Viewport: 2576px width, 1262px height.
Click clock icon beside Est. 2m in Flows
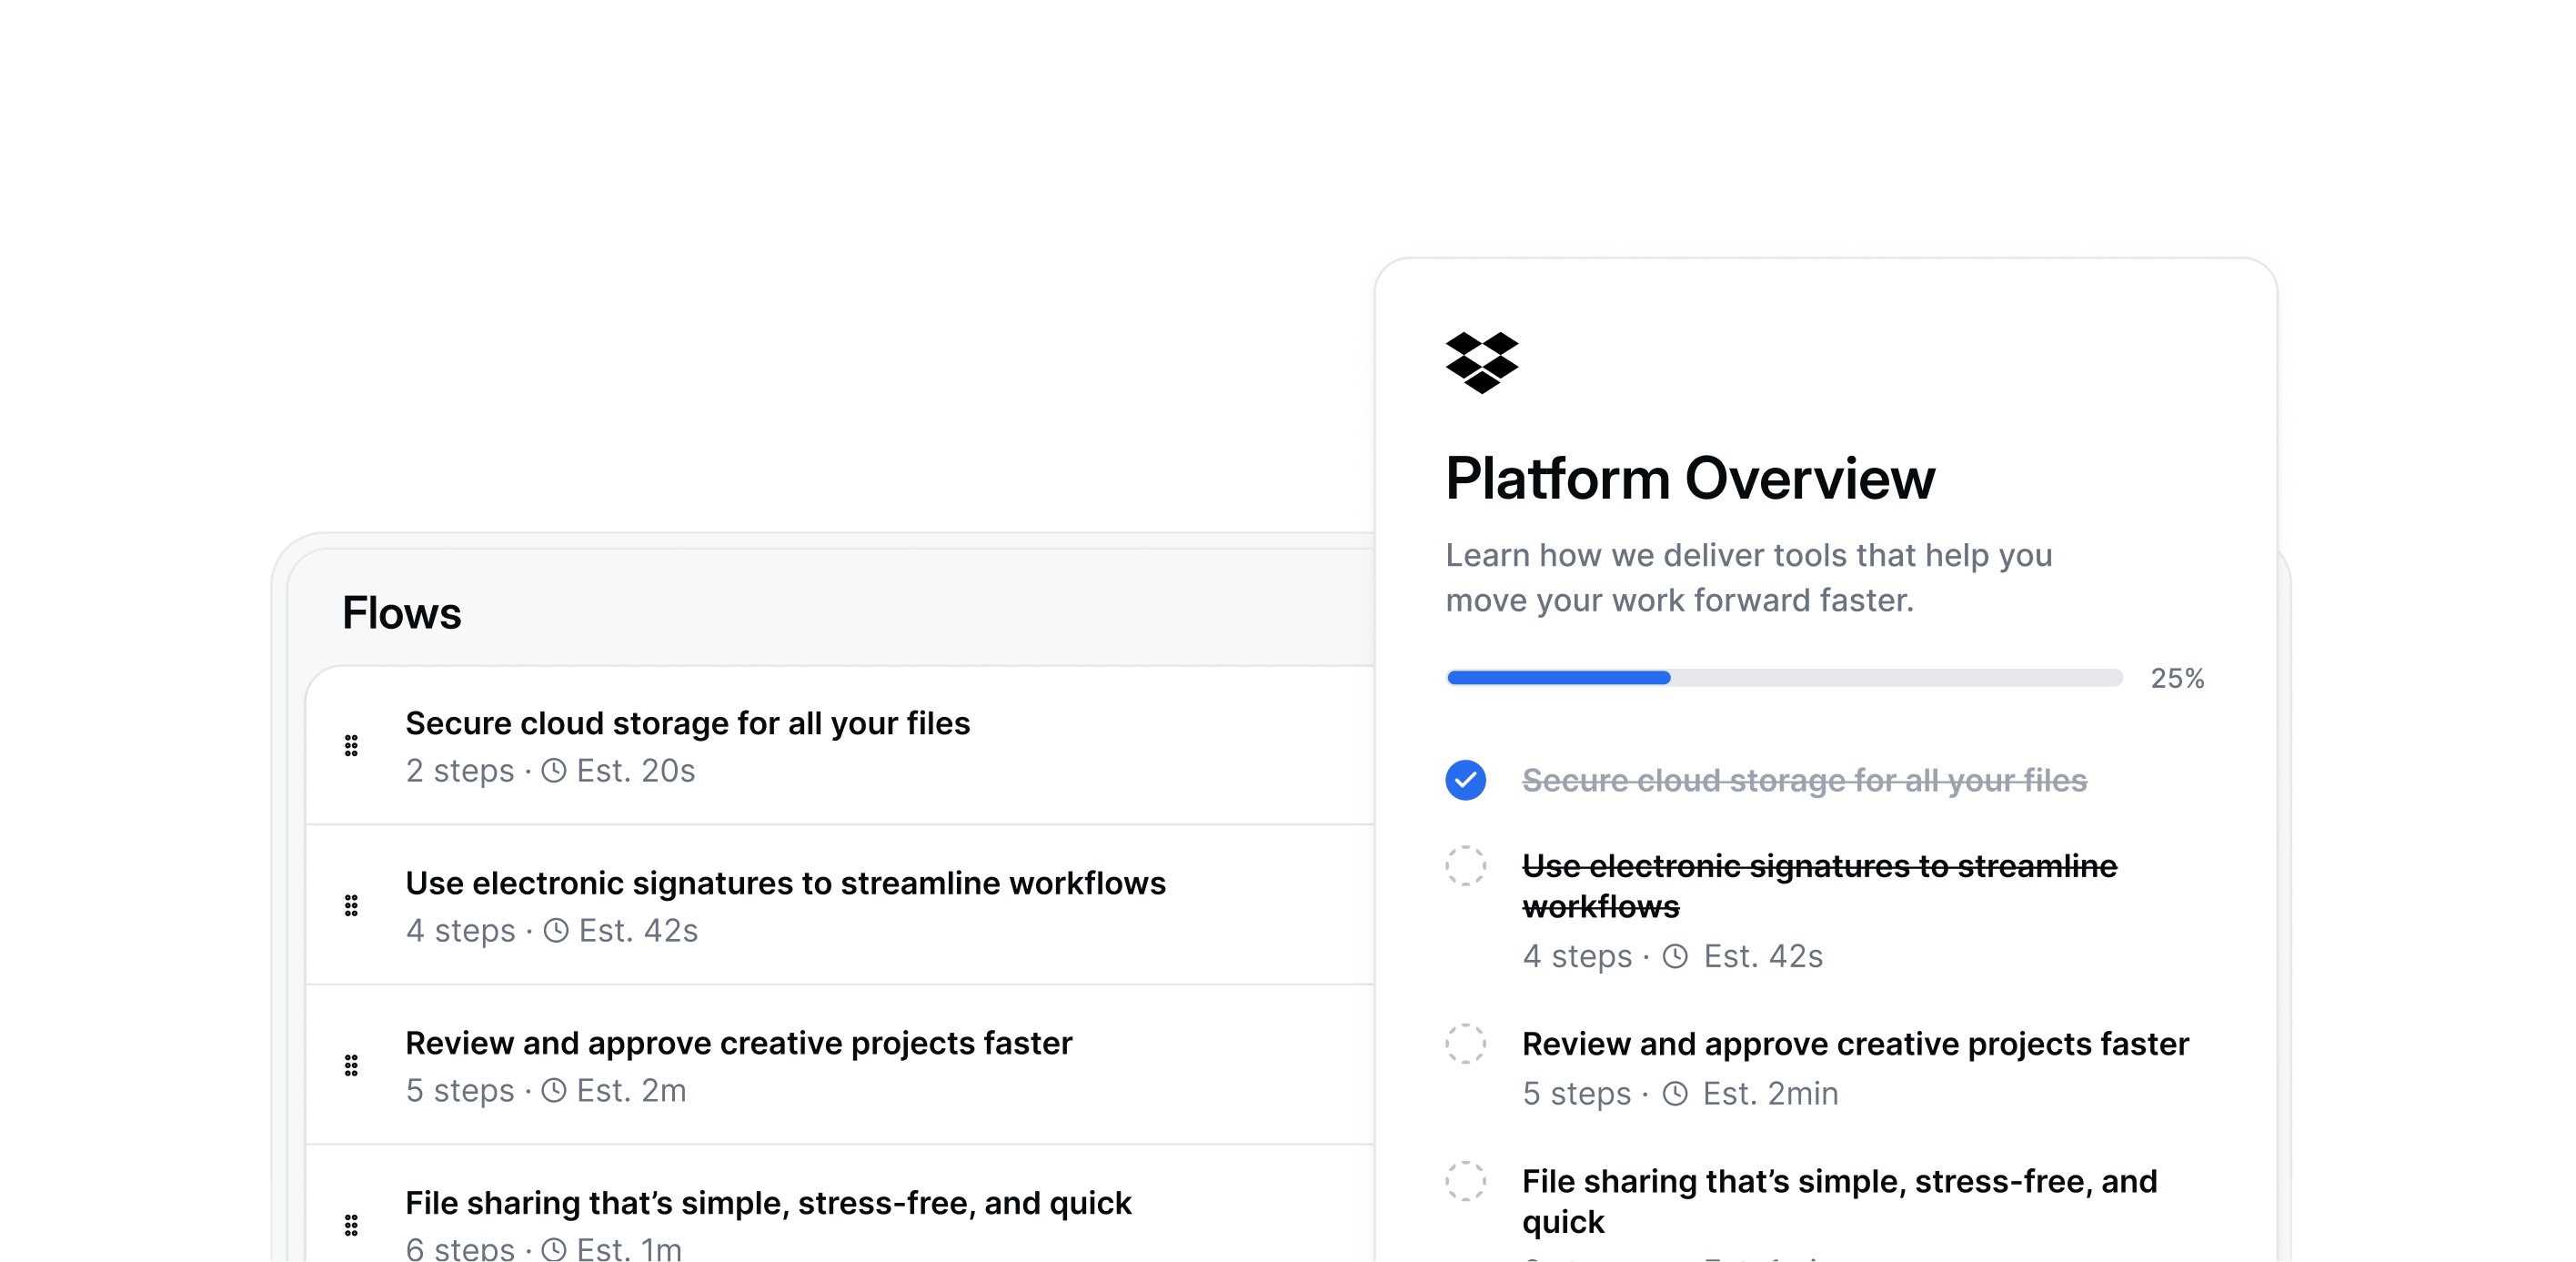coord(554,1091)
